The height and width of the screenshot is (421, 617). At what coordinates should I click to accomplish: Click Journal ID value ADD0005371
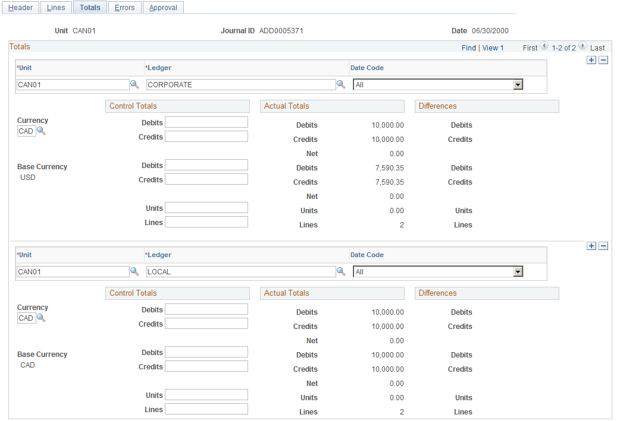[x=281, y=31]
